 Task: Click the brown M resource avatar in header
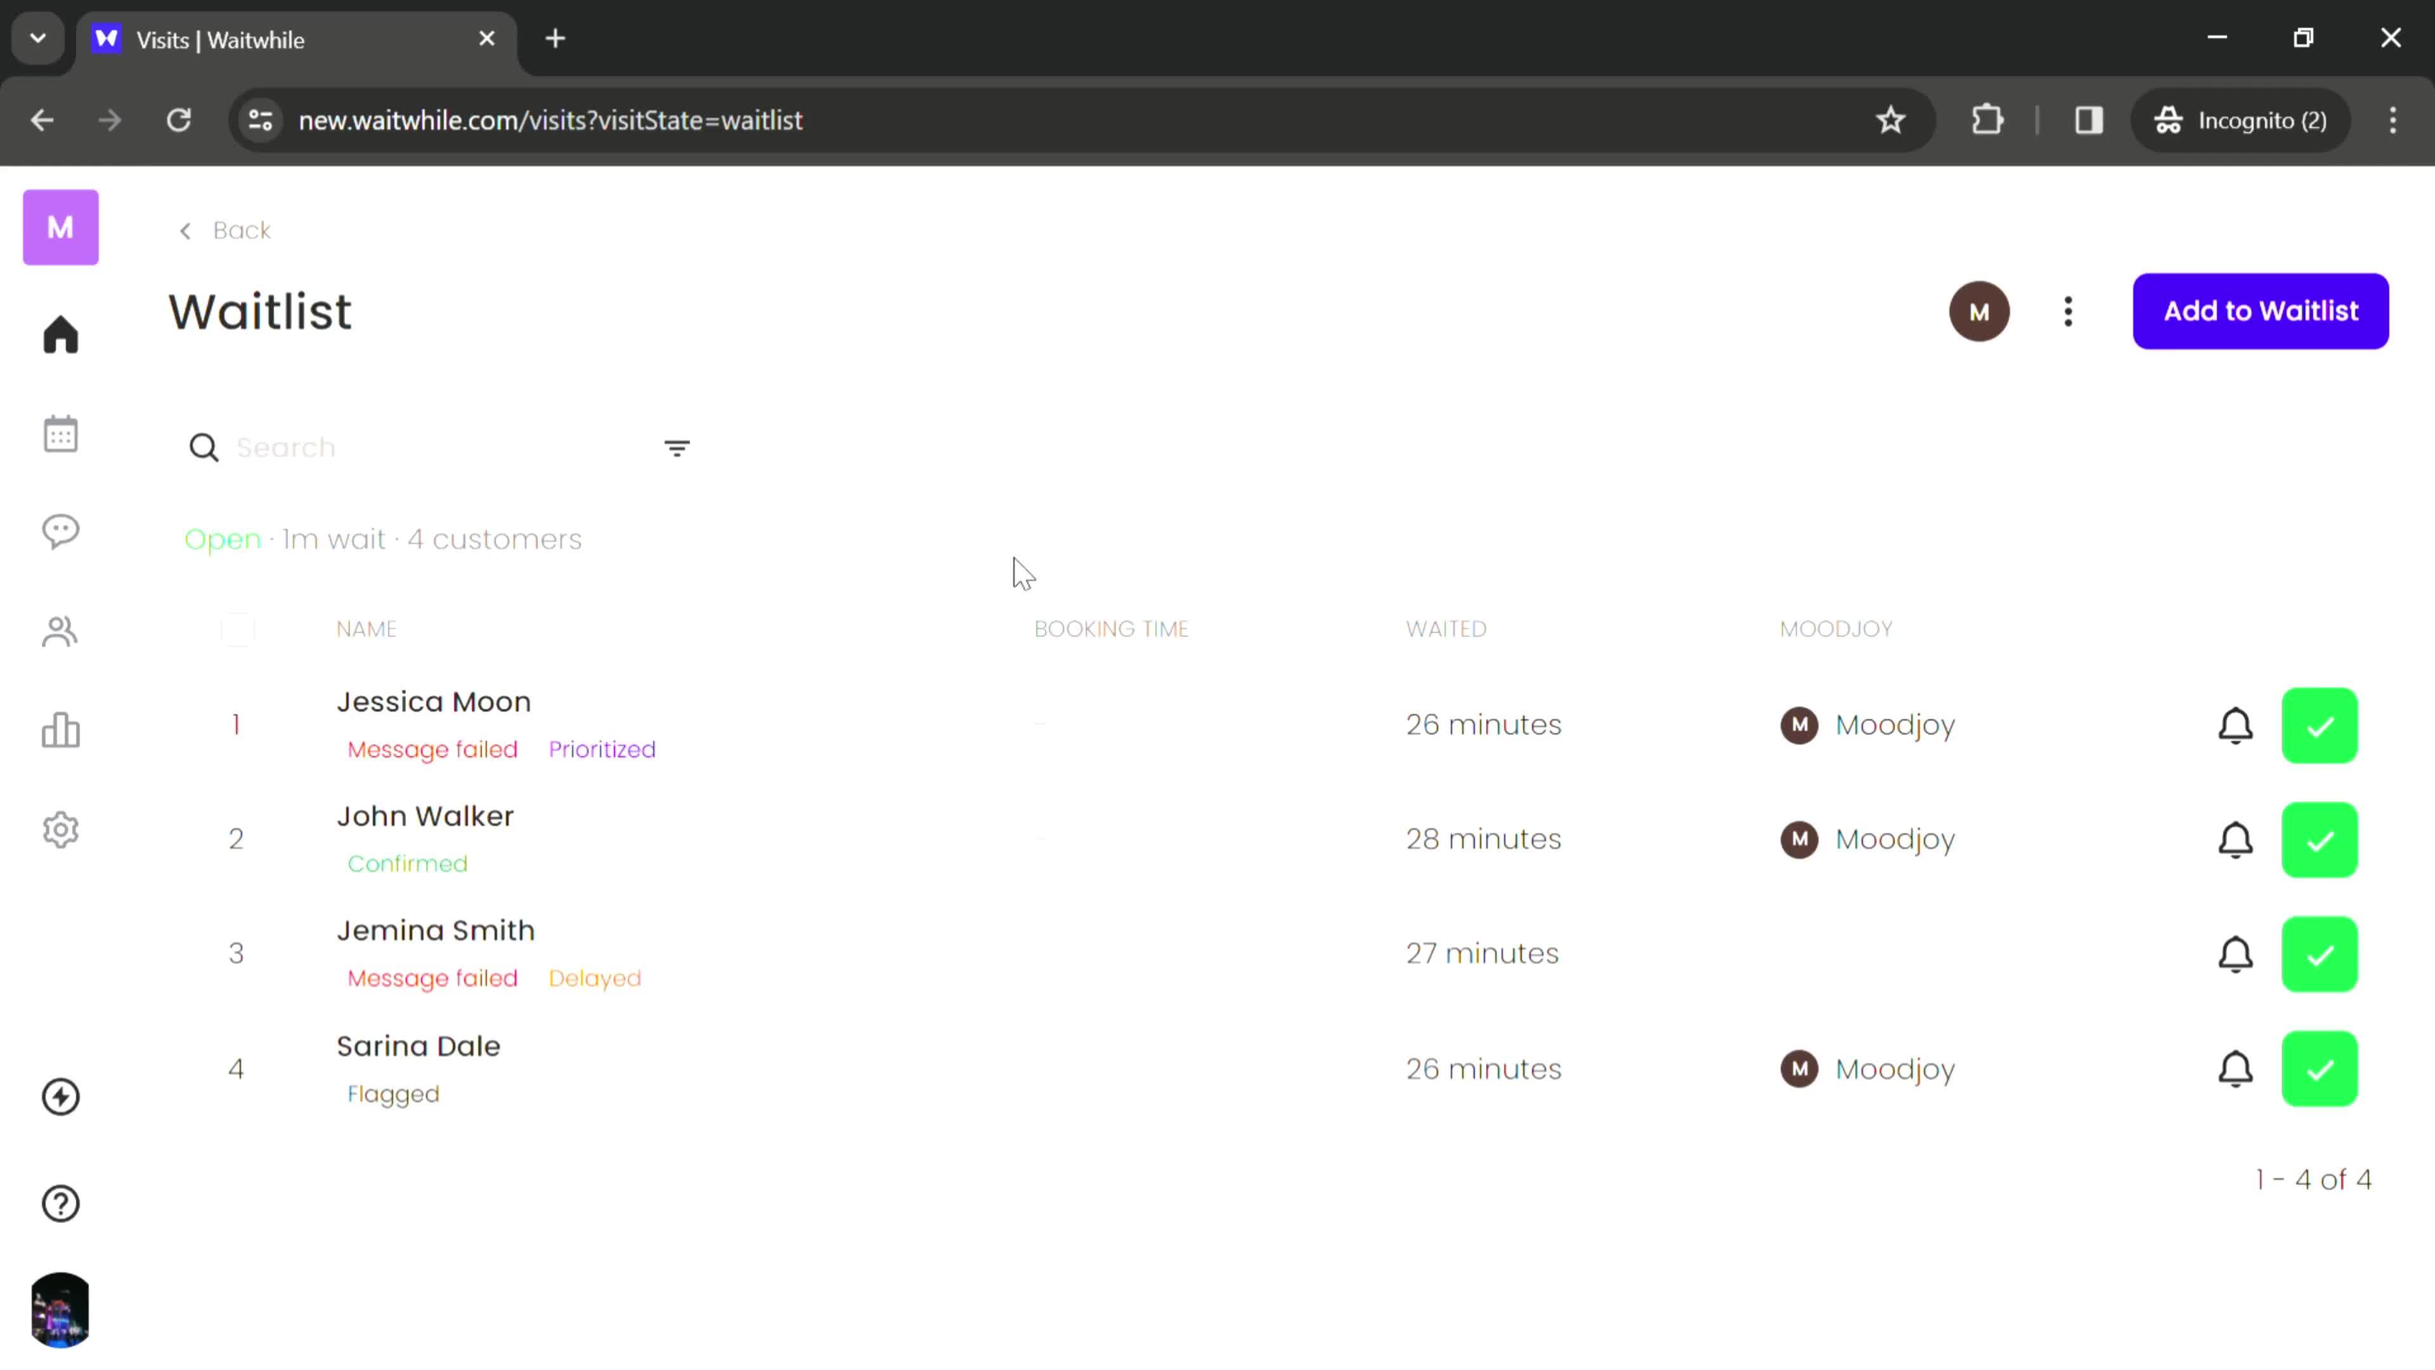tap(1979, 311)
